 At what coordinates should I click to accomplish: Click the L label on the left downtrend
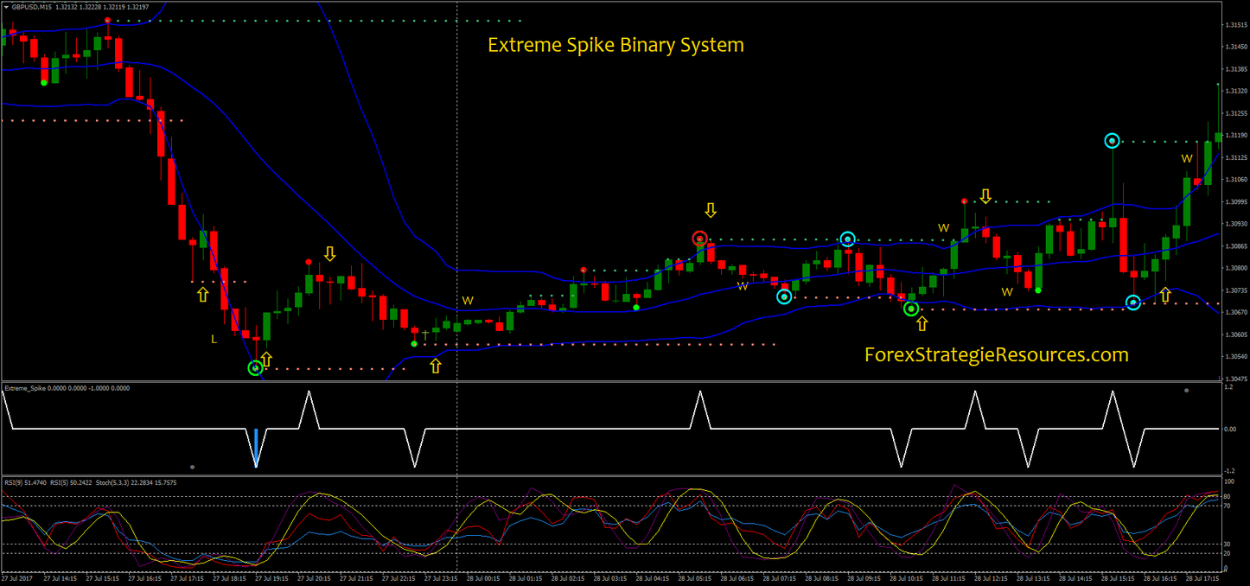point(213,341)
